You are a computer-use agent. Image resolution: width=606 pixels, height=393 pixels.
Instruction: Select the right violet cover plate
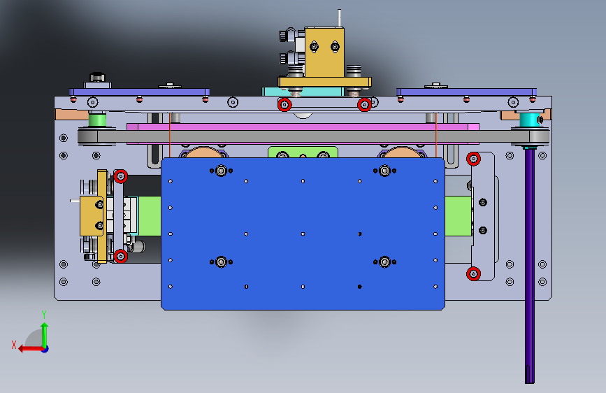tap(466, 92)
